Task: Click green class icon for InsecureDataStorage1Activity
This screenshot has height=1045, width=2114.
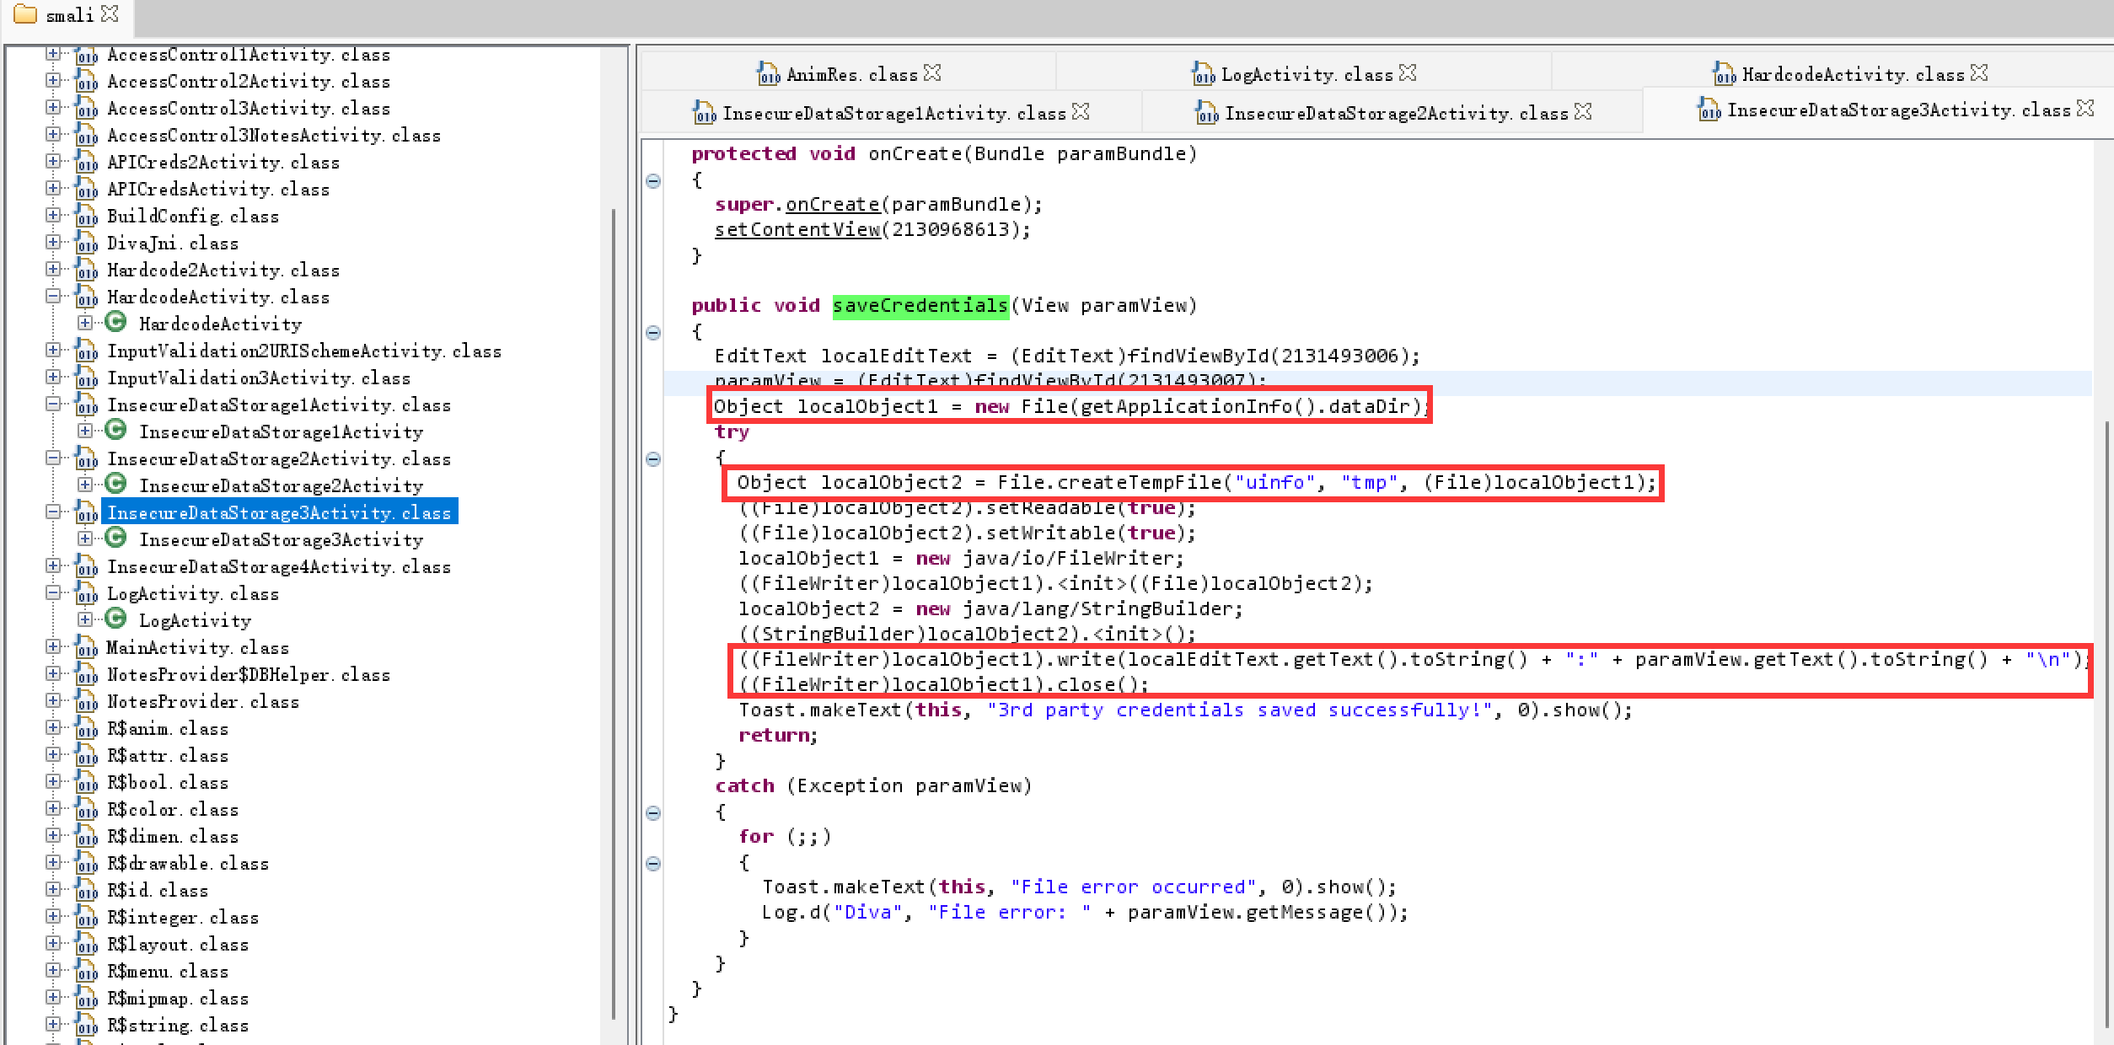Action: coord(115,431)
